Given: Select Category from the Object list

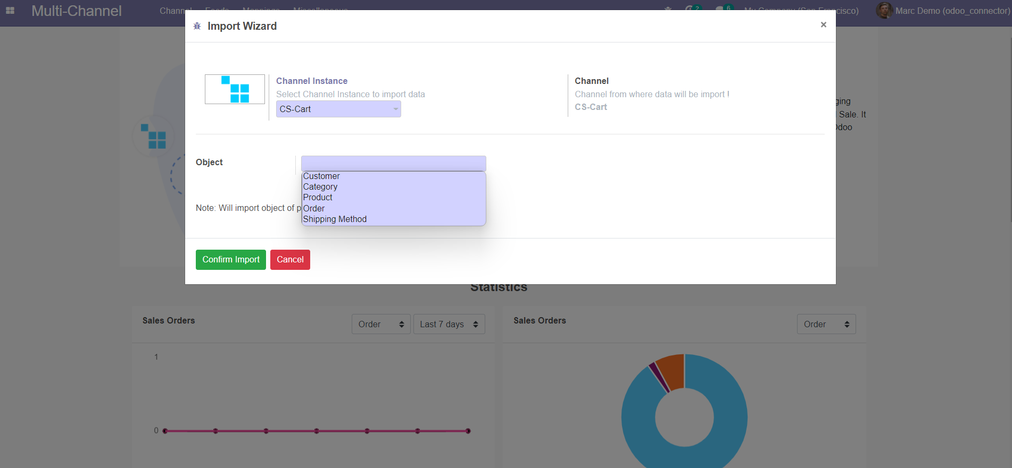Looking at the screenshot, I should 320,187.
